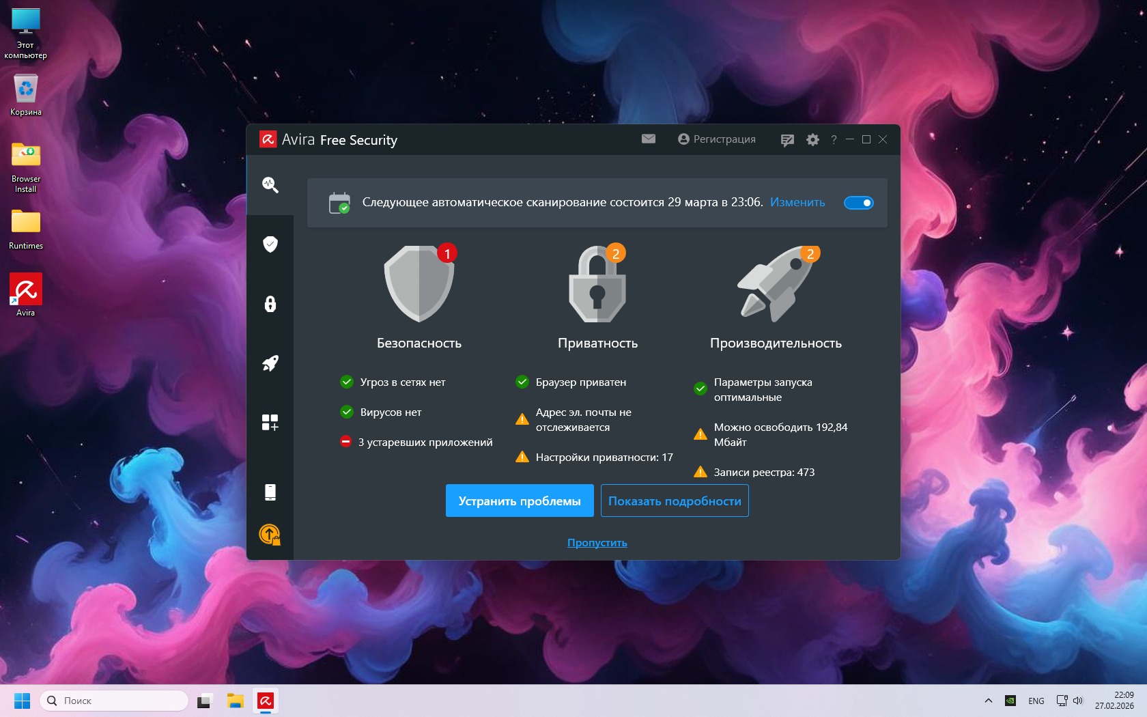The height and width of the screenshot is (717, 1147).
Task: Open the Privacy lock sidebar icon
Action: coord(270,304)
